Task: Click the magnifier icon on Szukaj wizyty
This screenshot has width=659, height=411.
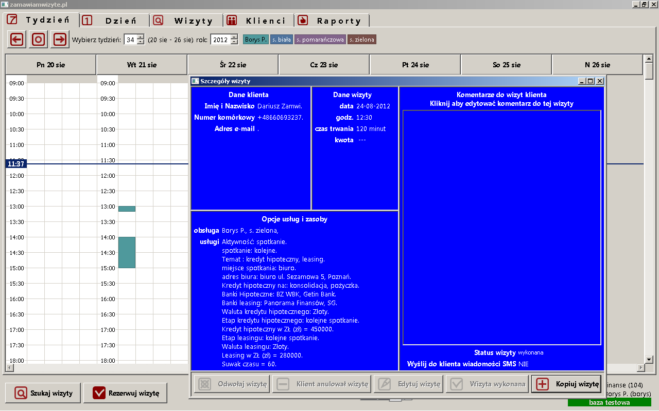Action: tap(21, 394)
